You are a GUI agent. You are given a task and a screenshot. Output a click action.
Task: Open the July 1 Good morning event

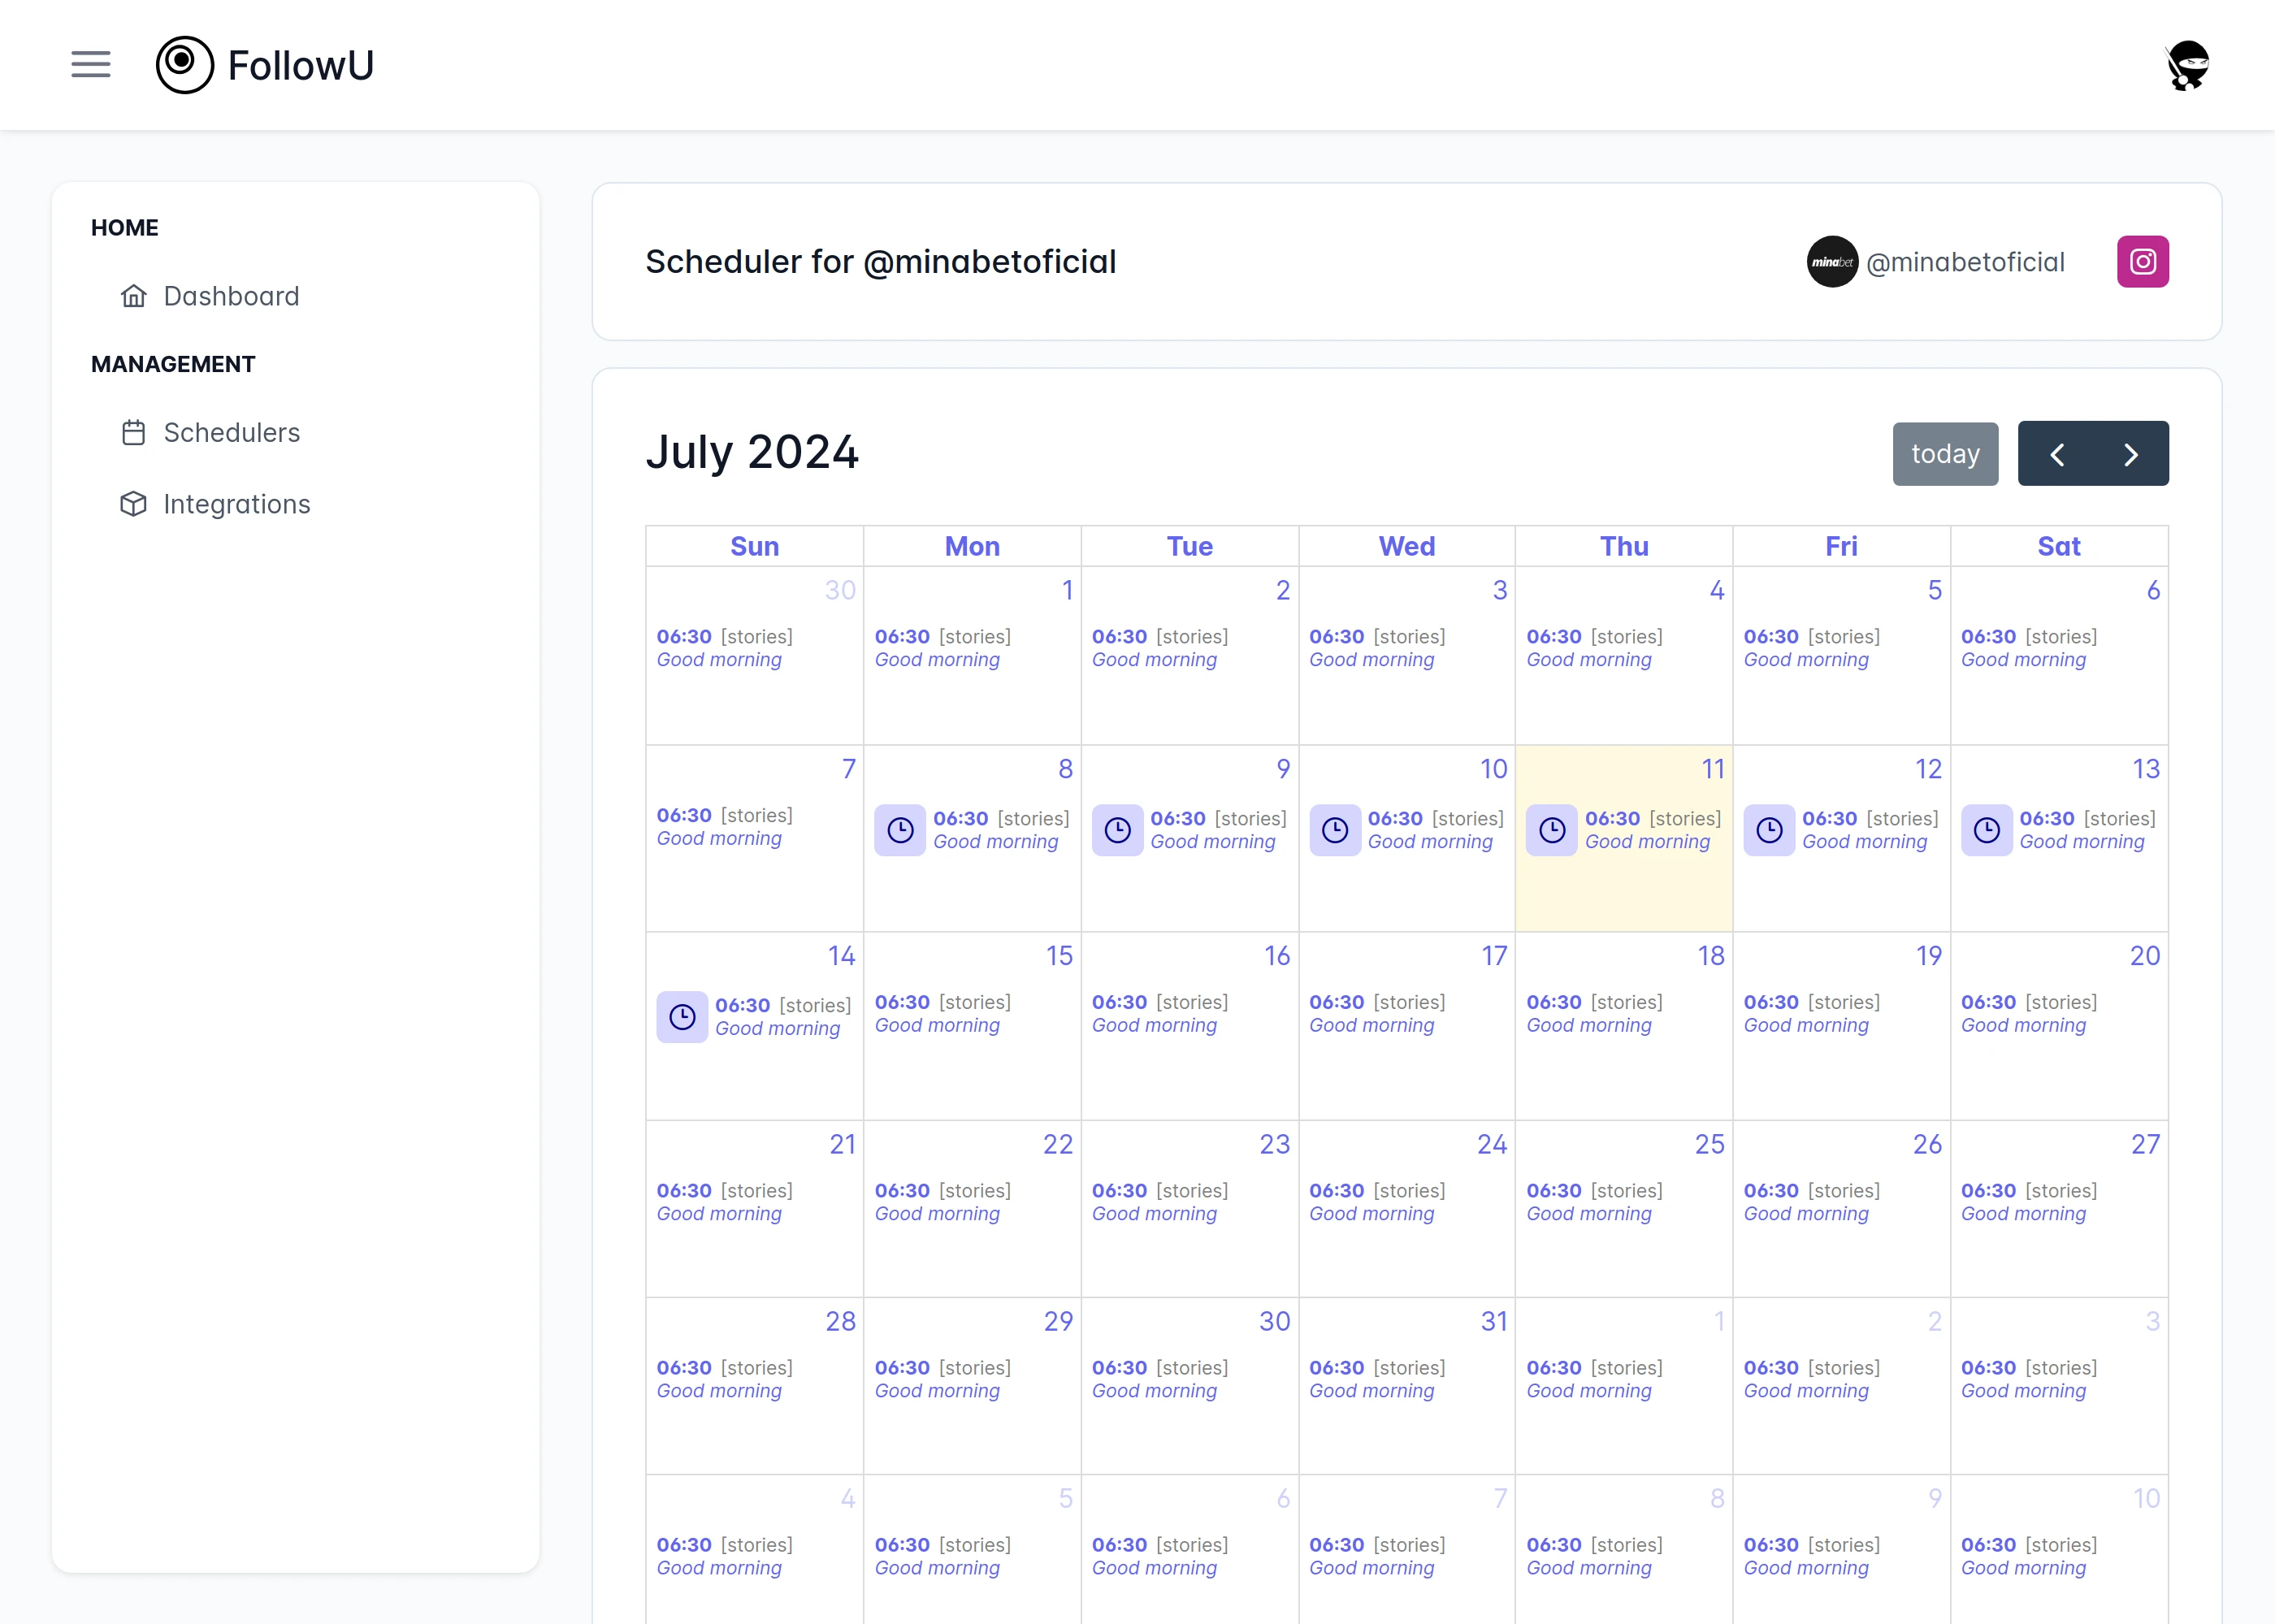tap(942, 648)
